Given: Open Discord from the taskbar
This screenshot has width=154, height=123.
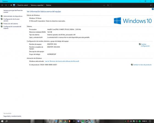Looking at the screenshot, I should coord(78,121).
